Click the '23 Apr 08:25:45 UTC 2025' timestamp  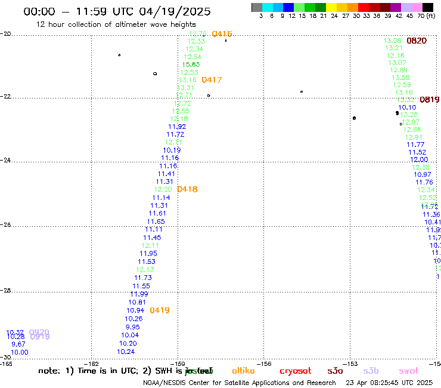point(389,383)
